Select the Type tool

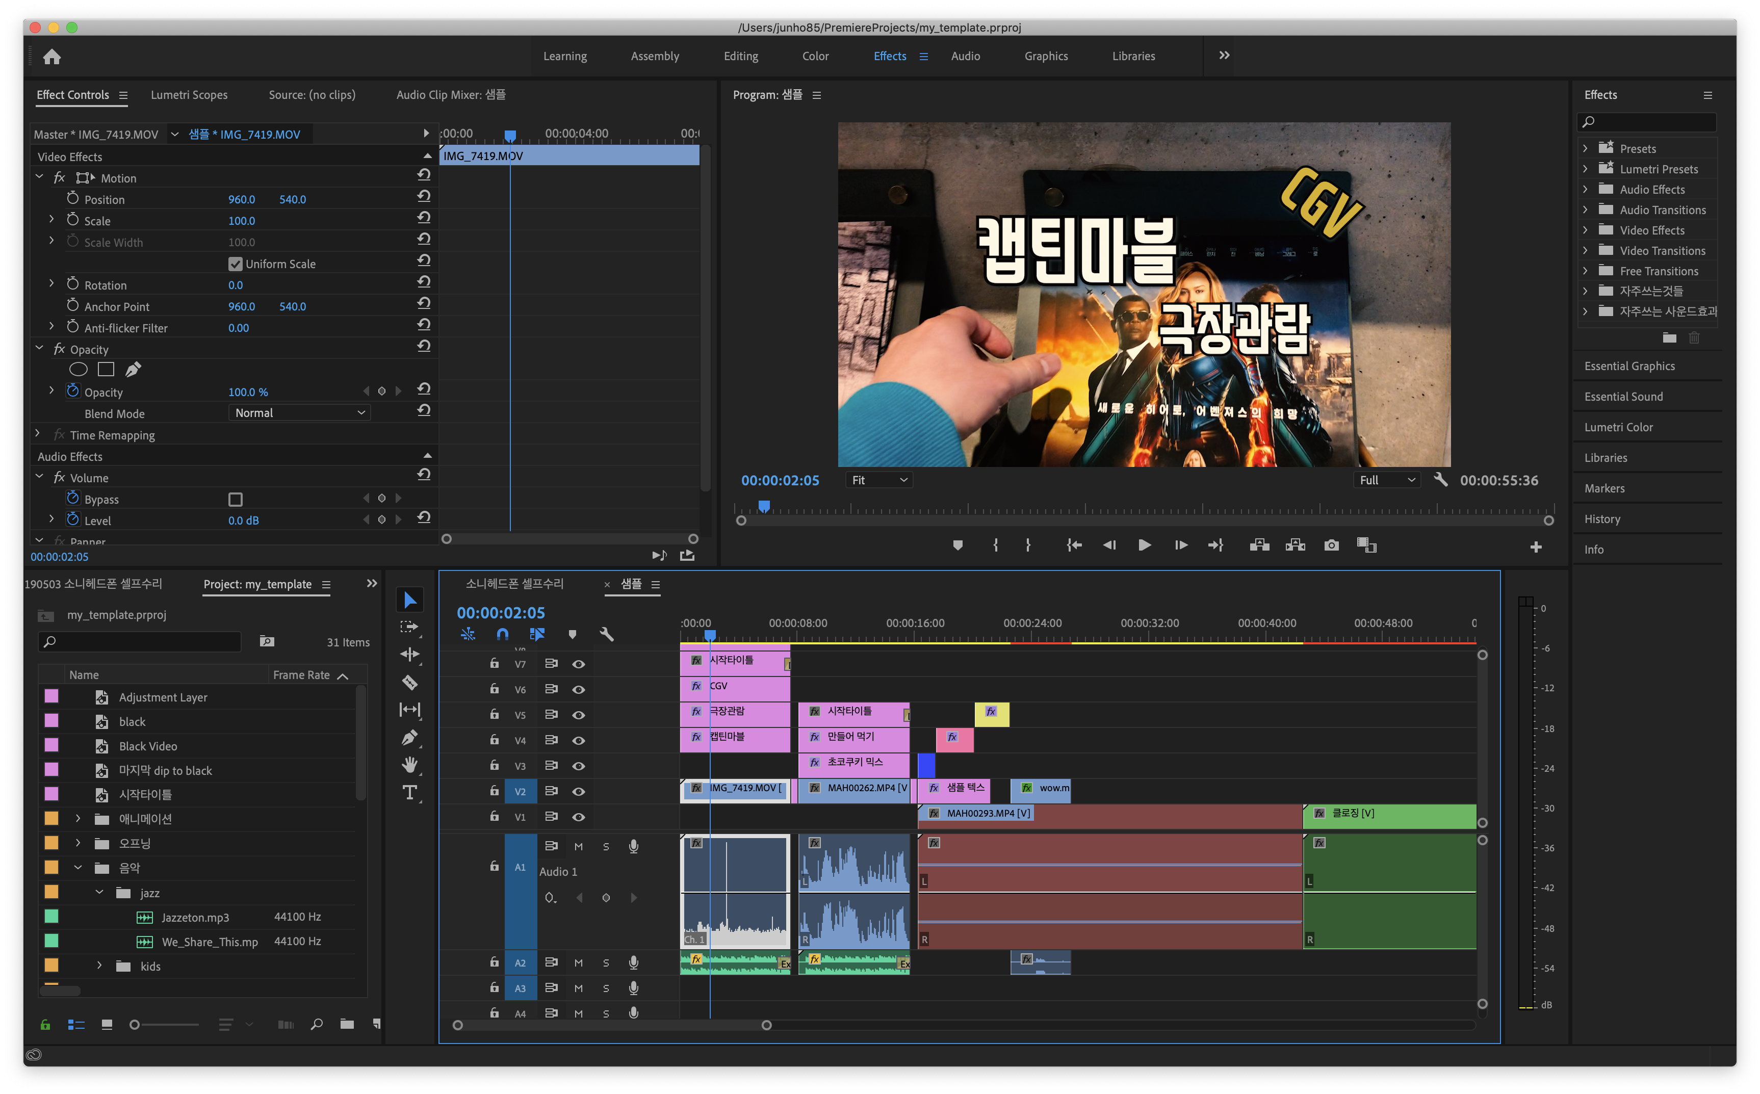point(409,792)
